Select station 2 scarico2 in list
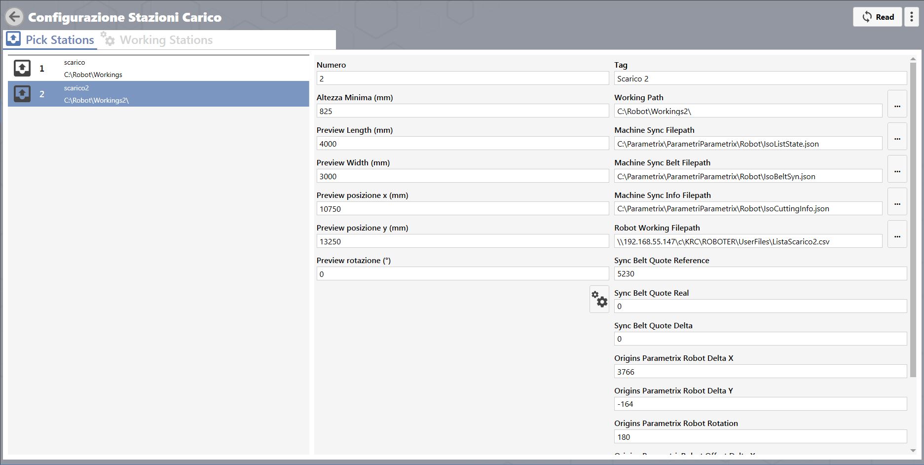 coord(158,94)
